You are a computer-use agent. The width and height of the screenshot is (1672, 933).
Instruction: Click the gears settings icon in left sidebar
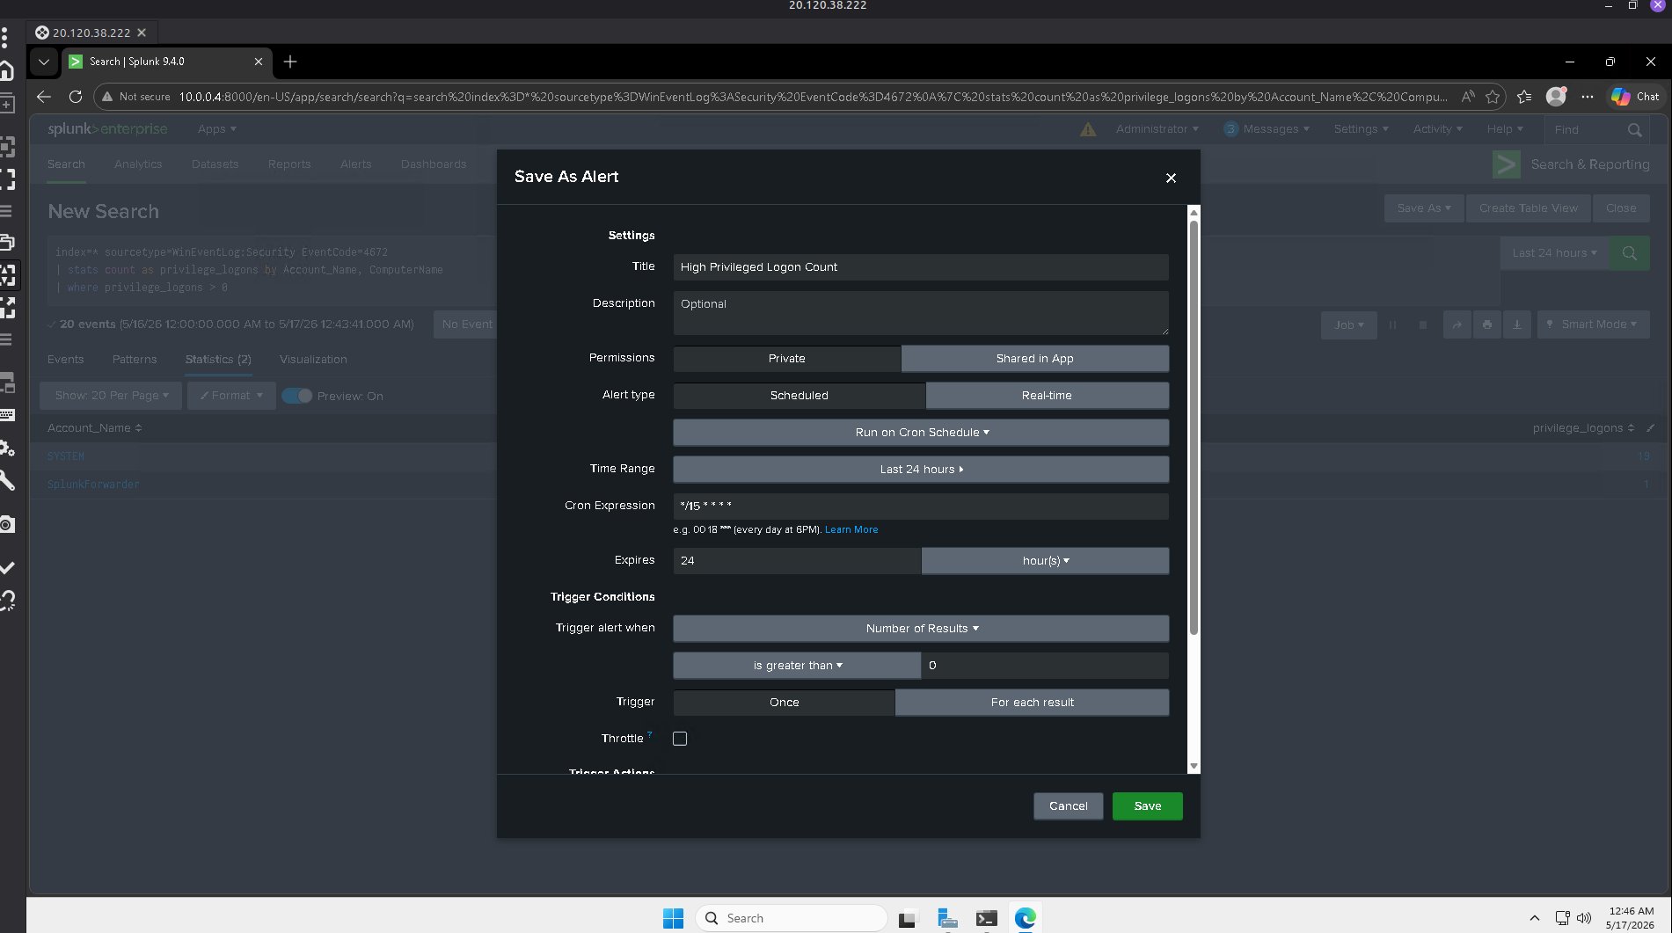pos(7,448)
